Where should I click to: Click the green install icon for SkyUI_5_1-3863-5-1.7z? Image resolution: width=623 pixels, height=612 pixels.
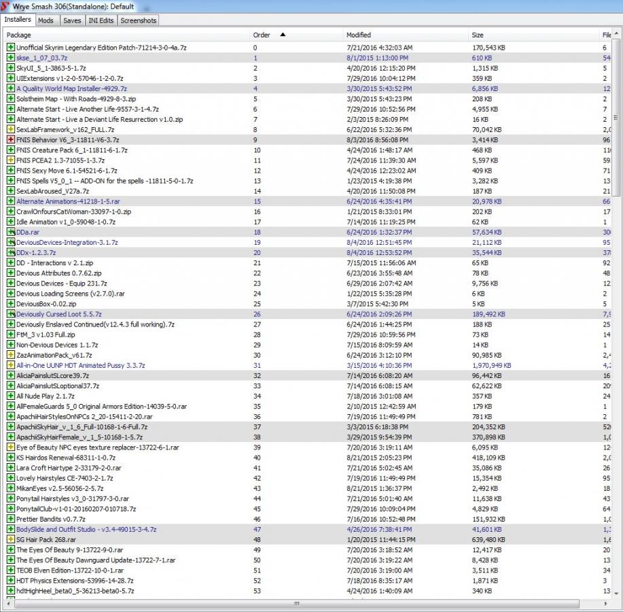point(11,67)
